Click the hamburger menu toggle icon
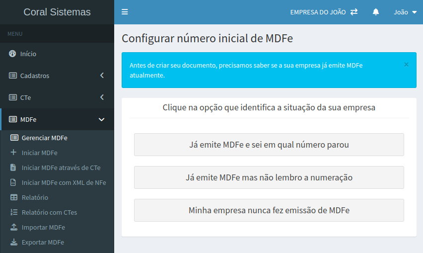Image resolution: width=423 pixels, height=253 pixels. pyautogui.click(x=125, y=12)
